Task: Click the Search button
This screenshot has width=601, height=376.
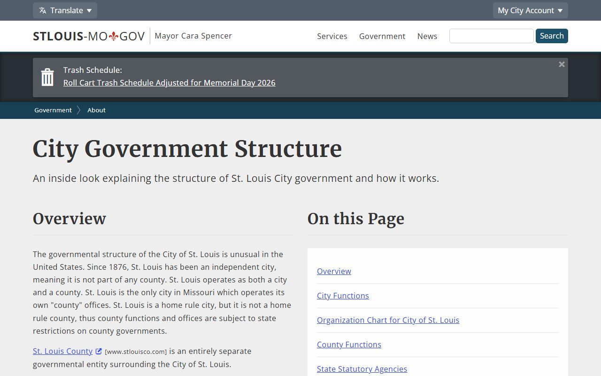Action: click(x=552, y=36)
